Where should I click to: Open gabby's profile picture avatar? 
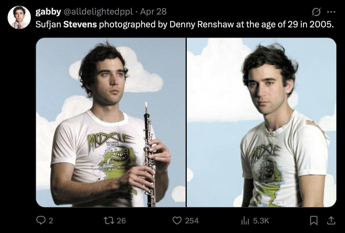pyautogui.click(x=19, y=17)
